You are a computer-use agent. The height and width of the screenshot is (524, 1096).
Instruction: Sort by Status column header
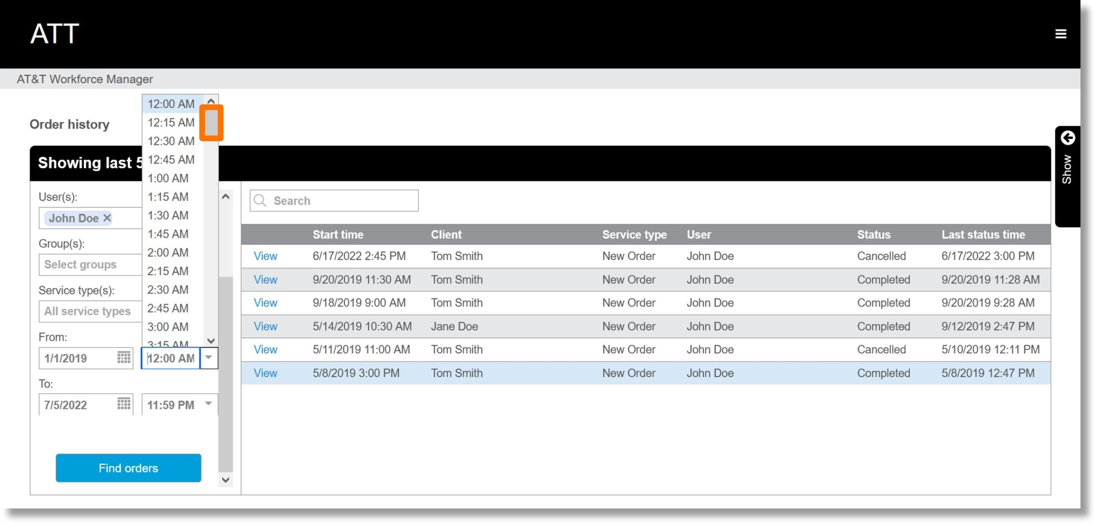(873, 235)
